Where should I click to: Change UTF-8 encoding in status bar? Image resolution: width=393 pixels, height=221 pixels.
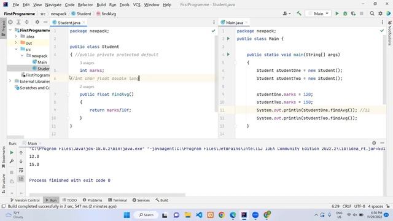359,206
